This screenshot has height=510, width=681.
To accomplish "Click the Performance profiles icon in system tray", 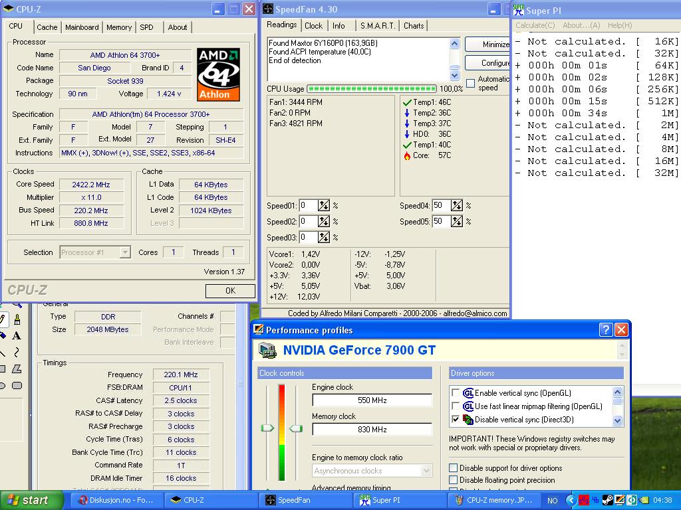I will point(620,501).
